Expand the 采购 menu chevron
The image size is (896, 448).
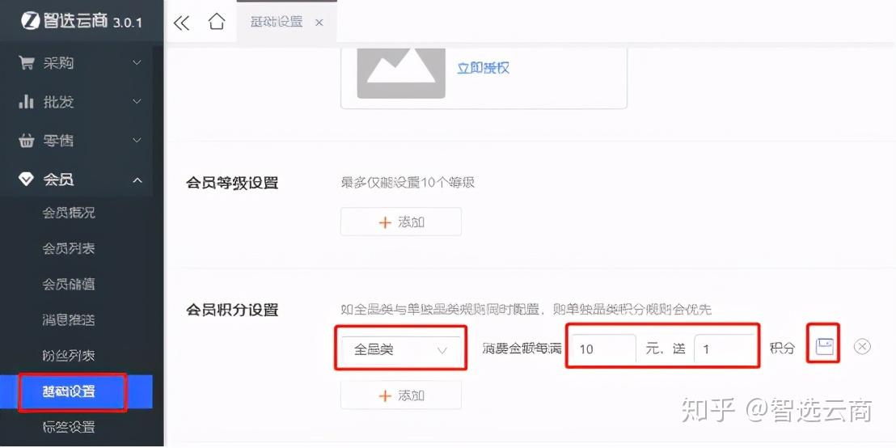pos(137,62)
